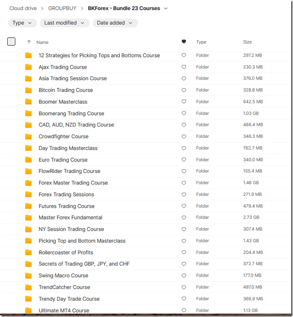Click heart icon for Day Trading Masterclass
This screenshot has height=317, width=293.
pyautogui.click(x=184, y=148)
